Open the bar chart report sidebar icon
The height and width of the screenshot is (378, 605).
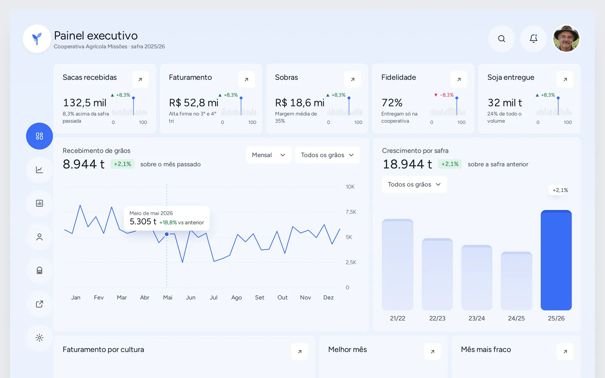[39, 203]
